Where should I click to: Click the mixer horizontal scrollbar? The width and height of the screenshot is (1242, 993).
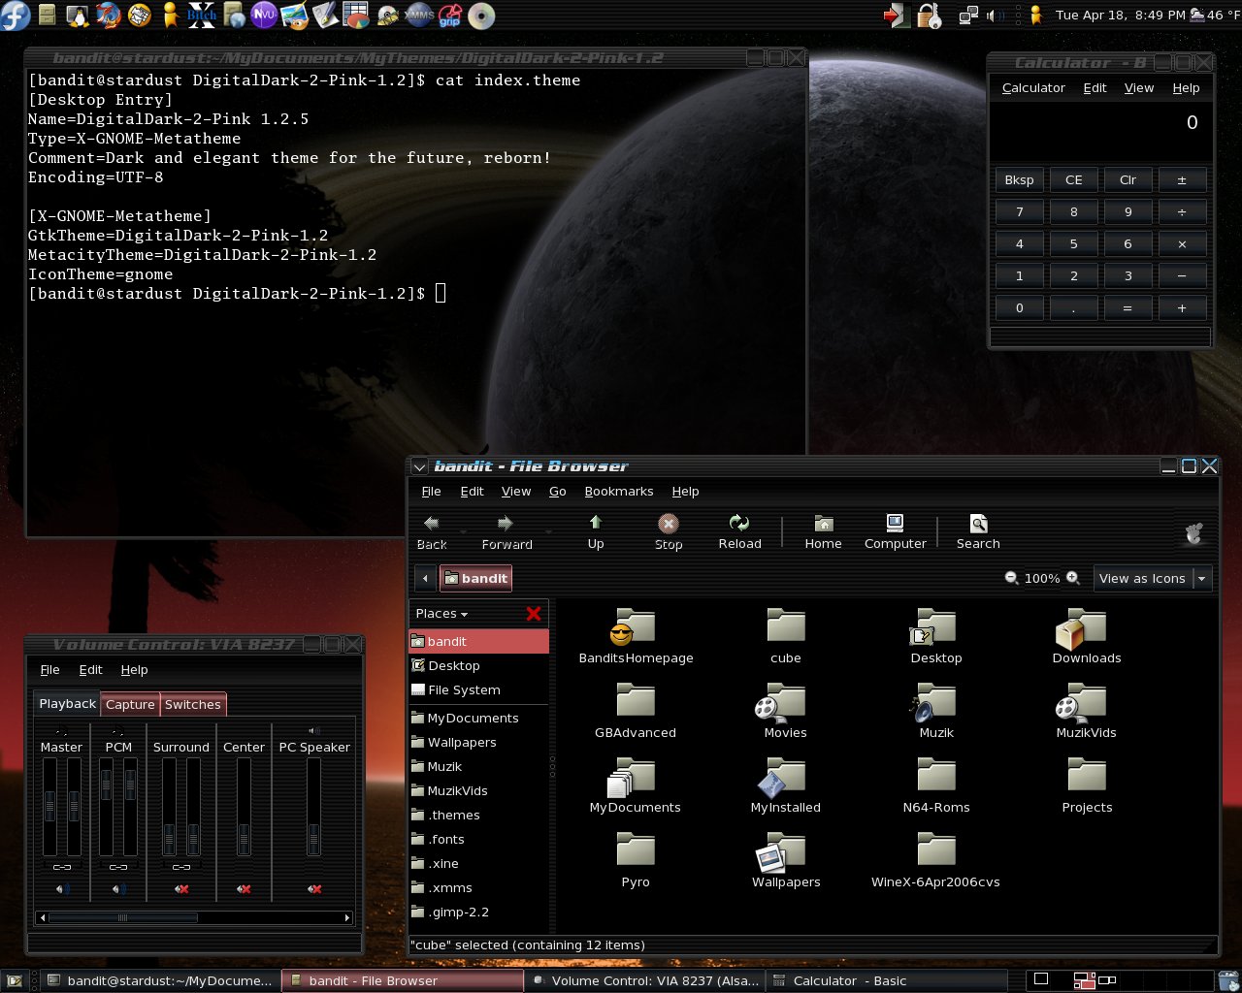point(194,917)
